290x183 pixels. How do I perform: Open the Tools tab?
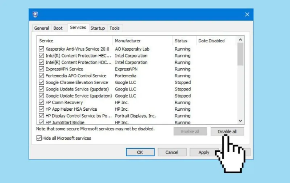click(x=115, y=28)
